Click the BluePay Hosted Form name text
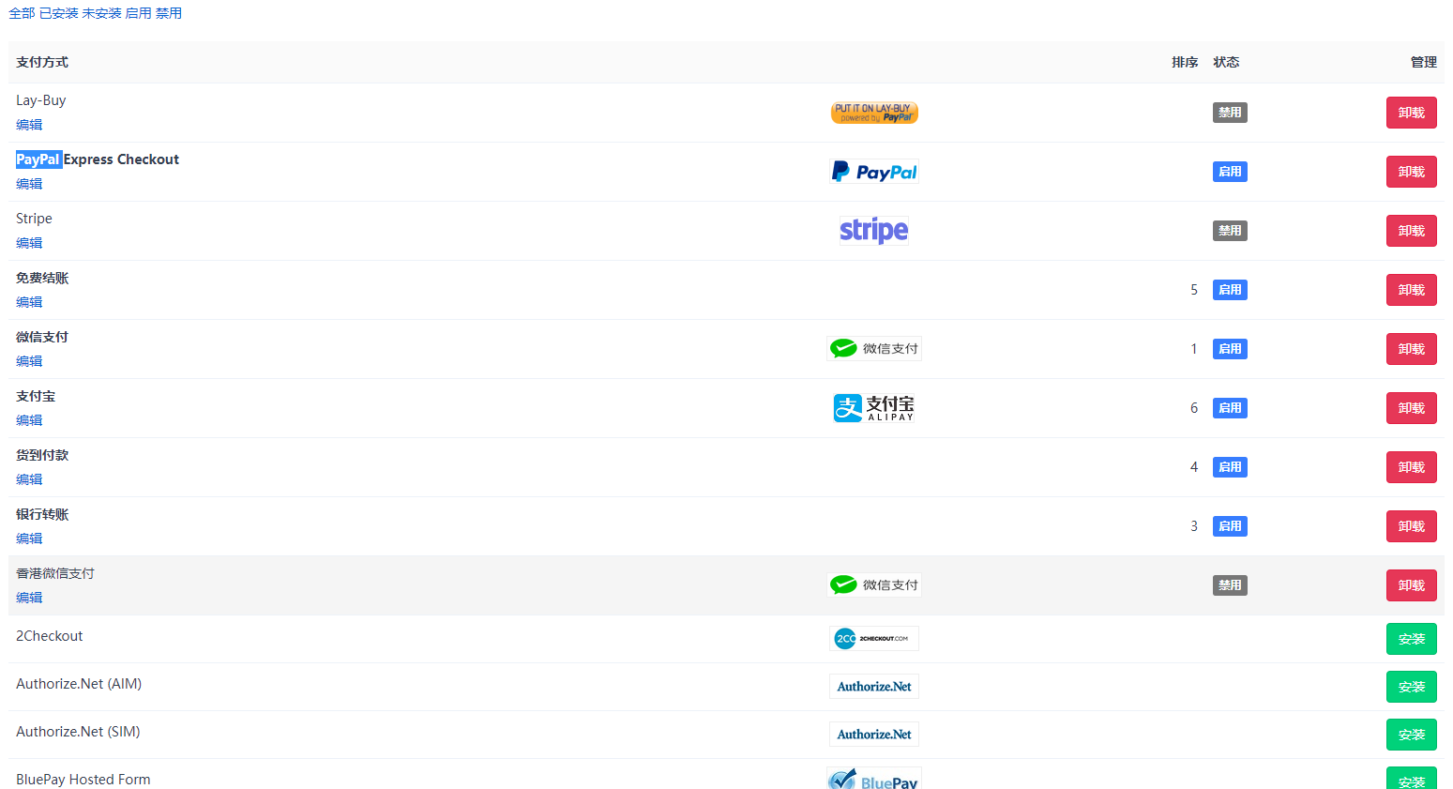Image resolution: width=1453 pixels, height=789 pixels. (83, 780)
